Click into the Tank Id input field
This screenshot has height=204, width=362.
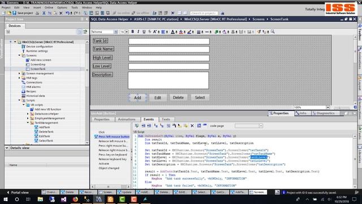pyautogui.click(x=169, y=41)
